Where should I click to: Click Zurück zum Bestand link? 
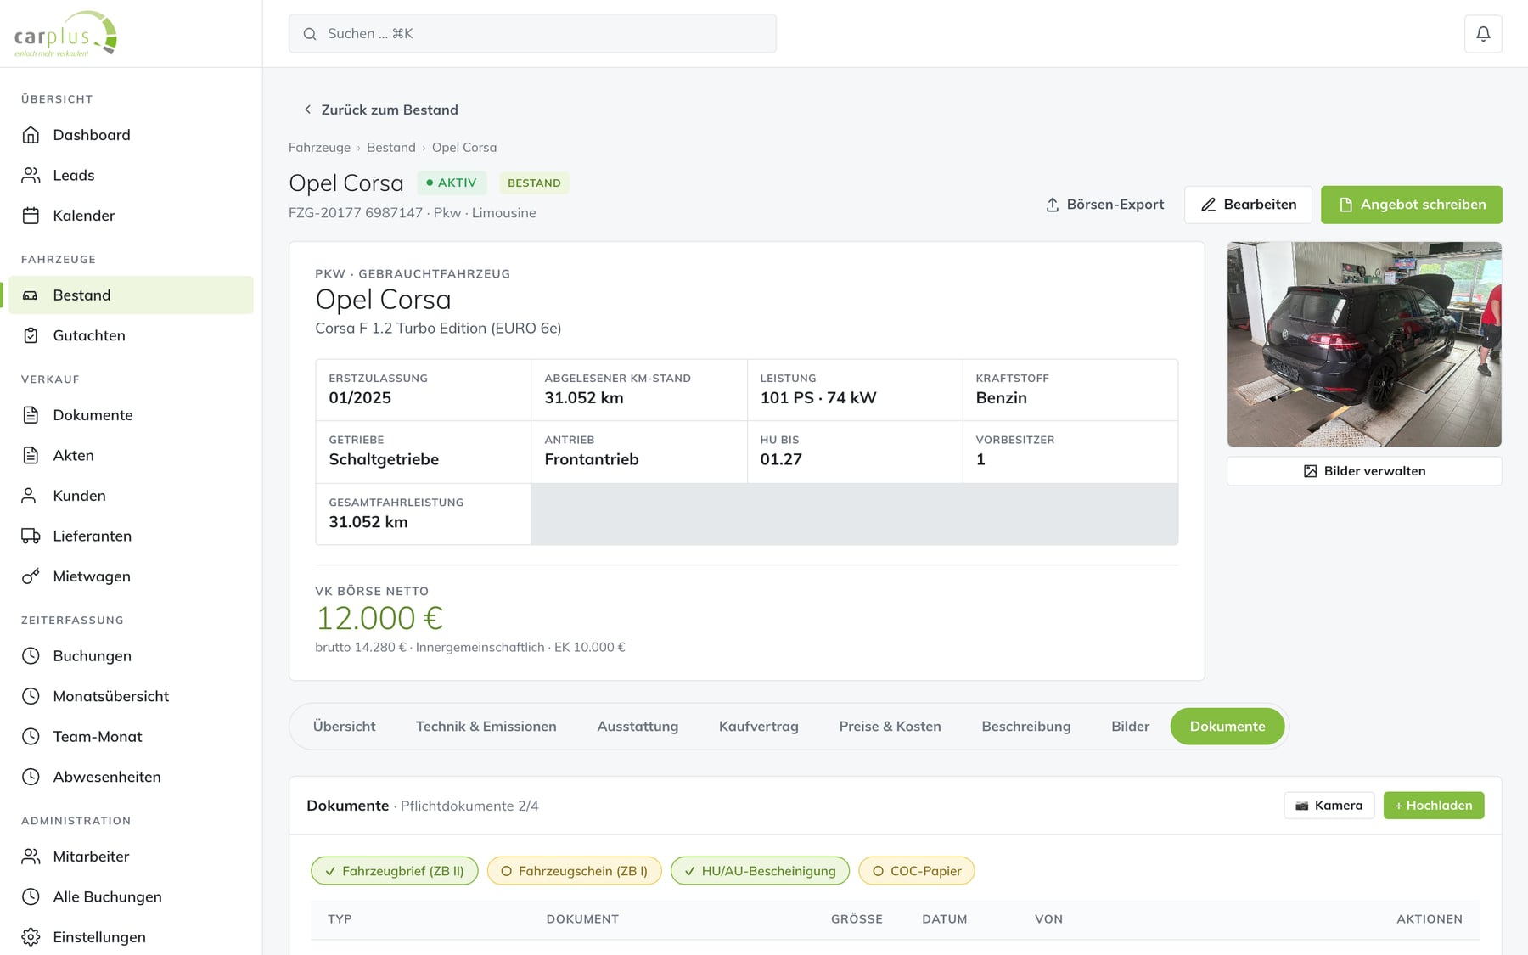point(380,110)
